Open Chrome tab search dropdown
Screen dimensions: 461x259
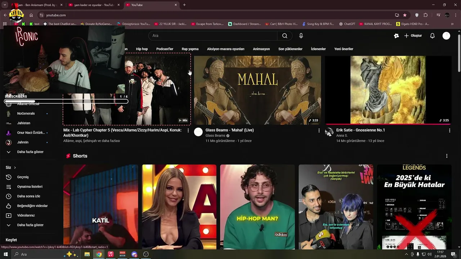(5, 5)
